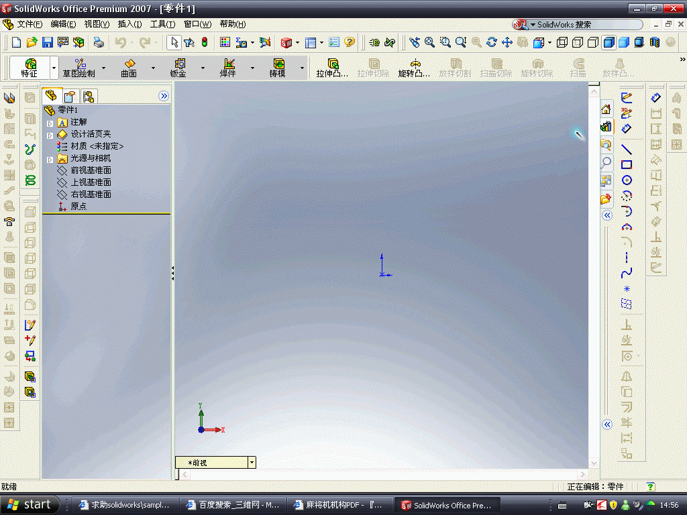Viewport: 687px width, 515px height.
Task: Expand the 设计活页夹 tree node
Action: pos(50,135)
